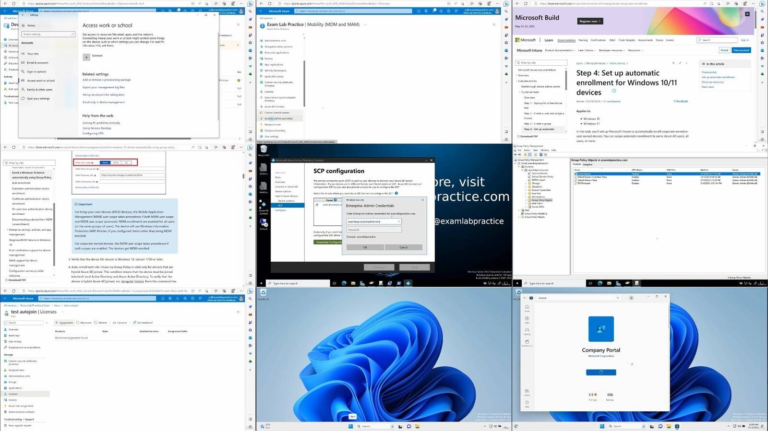Open Azure AD Connect desktop shortcut
The height and width of the screenshot is (431, 768).
[x=264, y=207]
